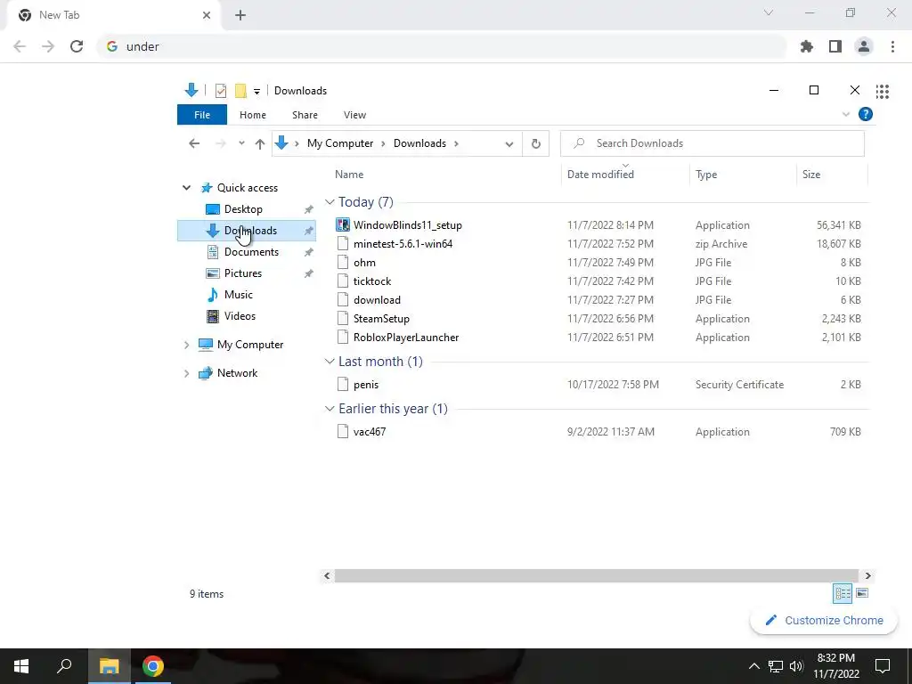
Task: Toggle Chrome side panel icon
Action: pos(835,46)
